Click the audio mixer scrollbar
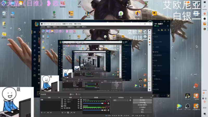The height and width of the screenshot is (117, 208). pyautogui.click(x=111, y=106)
